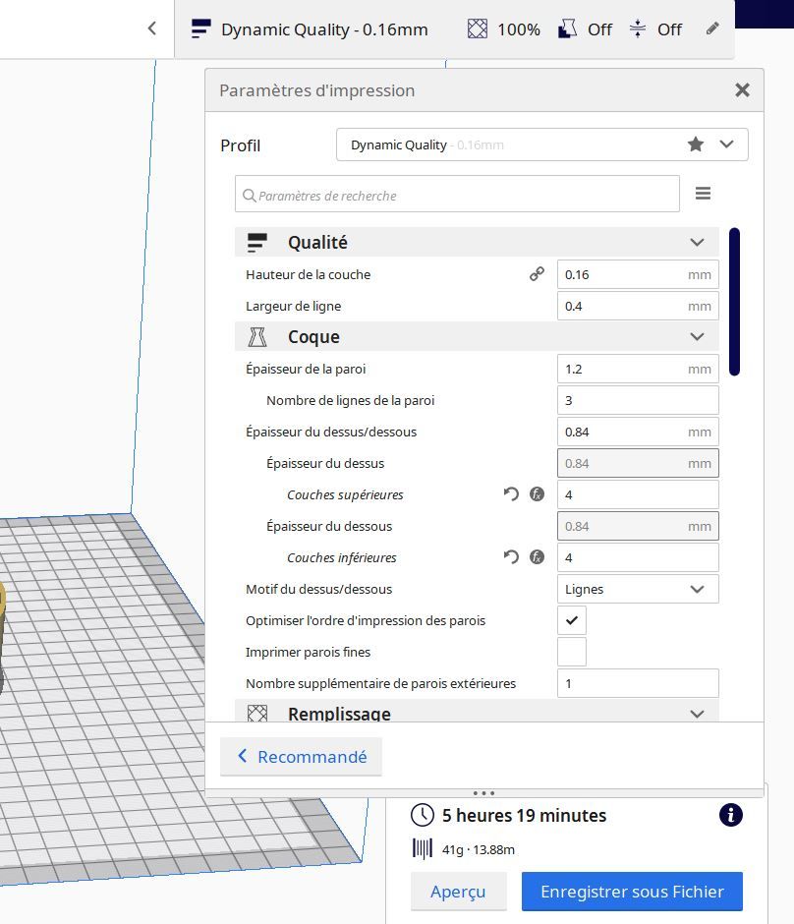Click Enregistrer sous Fichier button
794x924 pixels.
tap(632, 892)
